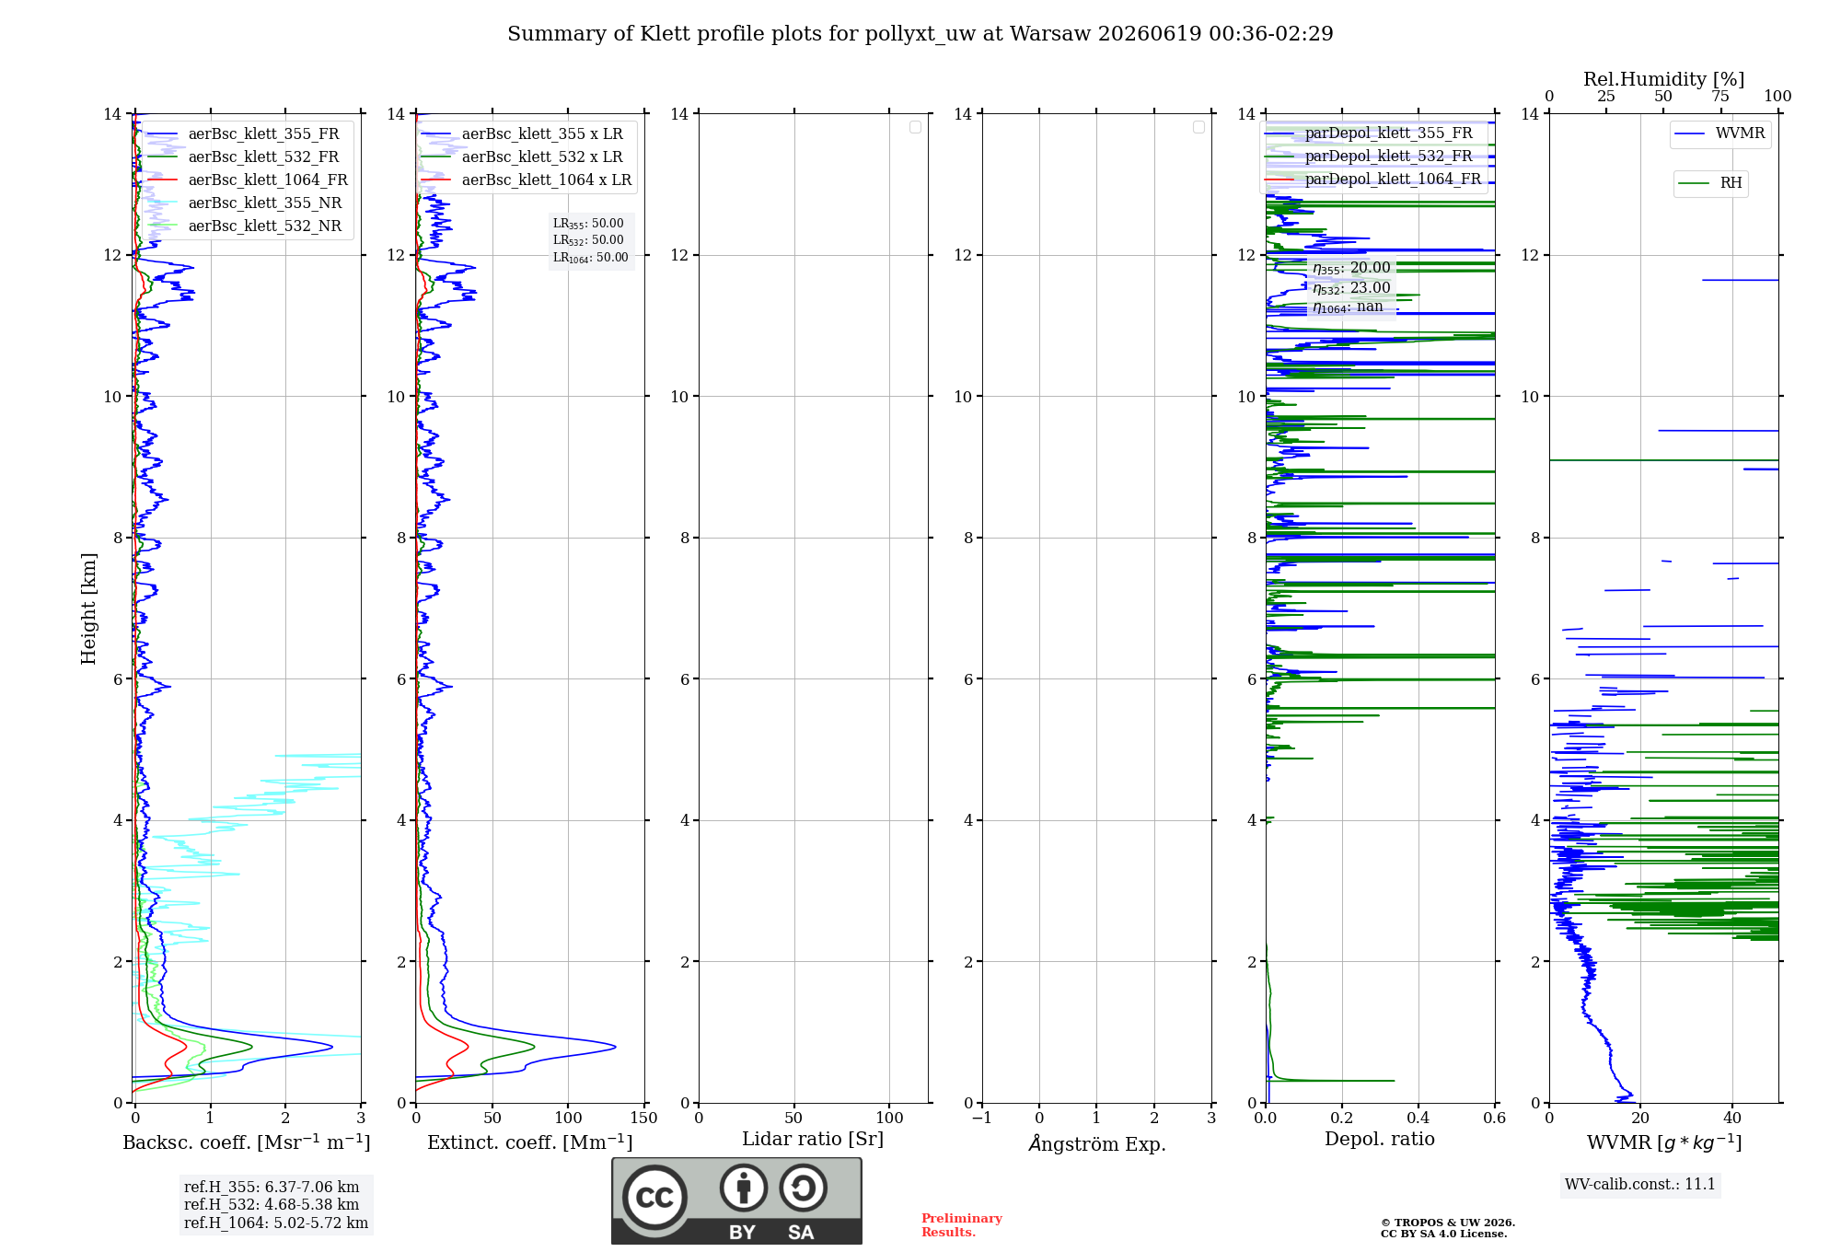Click the red aerBsc_klett_1064_FR legend entry
1841x1252 pixels.
248,180
